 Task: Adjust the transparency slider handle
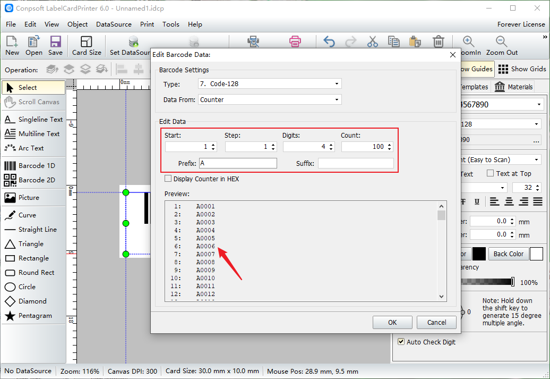pyautogui.click(x=512, y=282)
